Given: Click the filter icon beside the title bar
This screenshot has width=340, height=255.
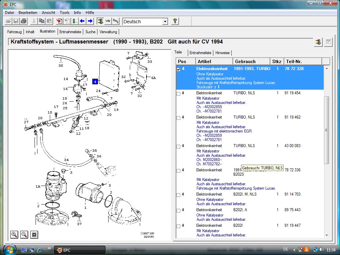Looking at the screenshot, I should pyautogui.click(x=318, y=42).
